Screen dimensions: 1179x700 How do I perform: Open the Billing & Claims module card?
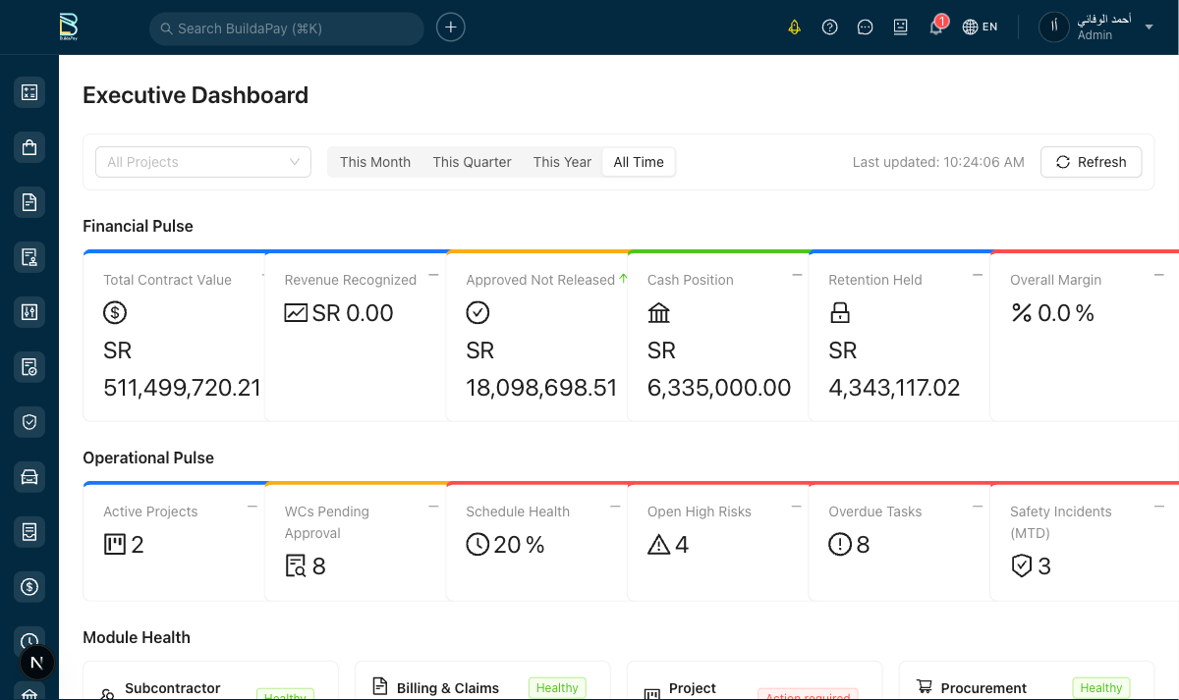pos(482,680)
